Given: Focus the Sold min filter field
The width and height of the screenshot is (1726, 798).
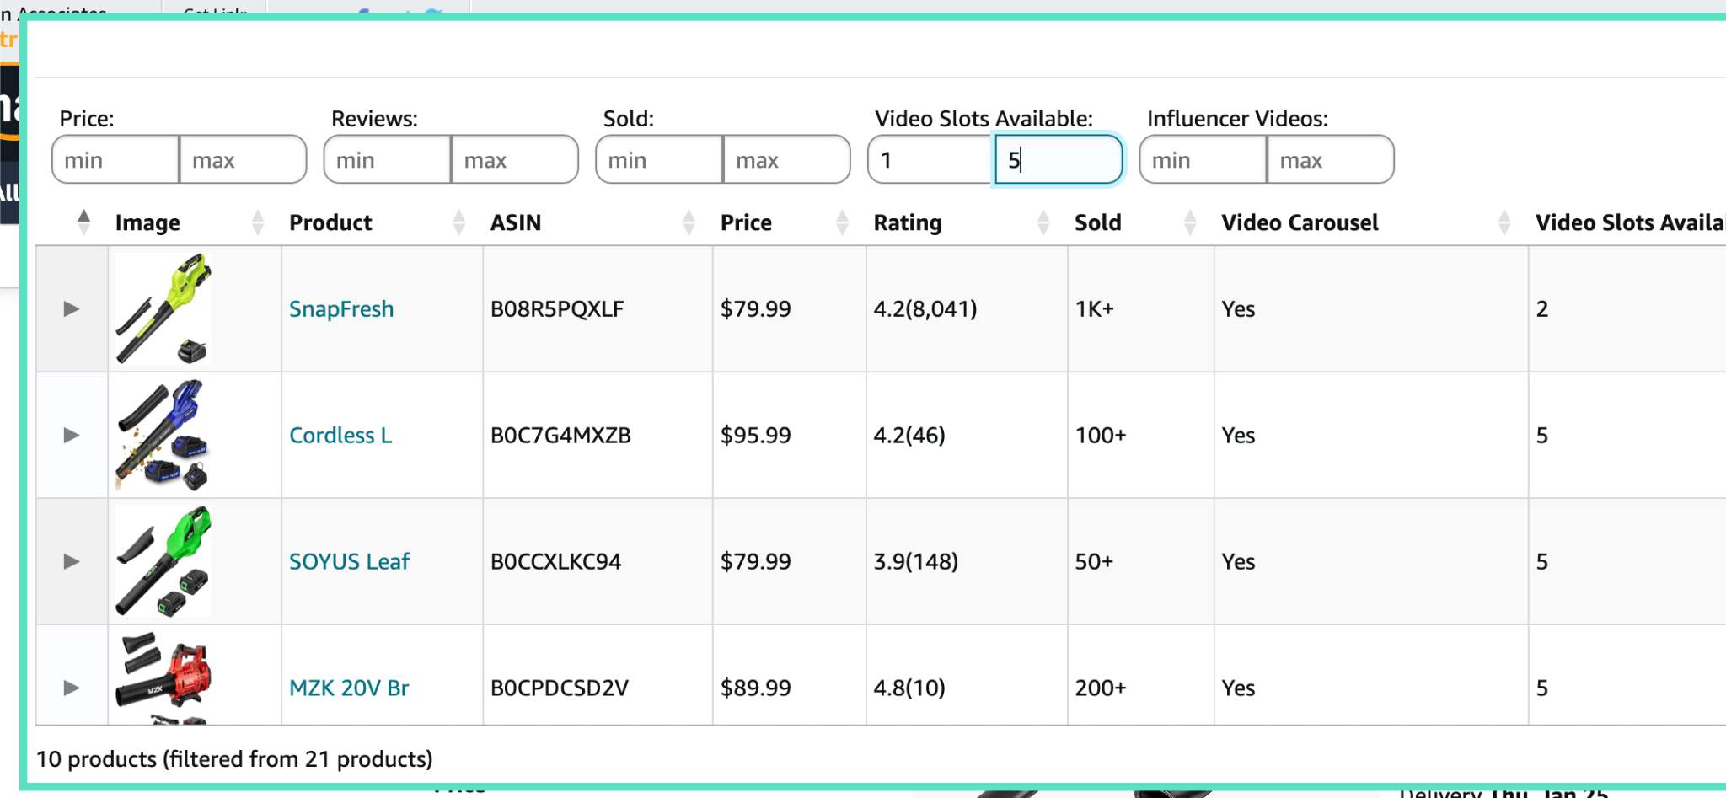Looking at the screenshot, I should point(659,160).
